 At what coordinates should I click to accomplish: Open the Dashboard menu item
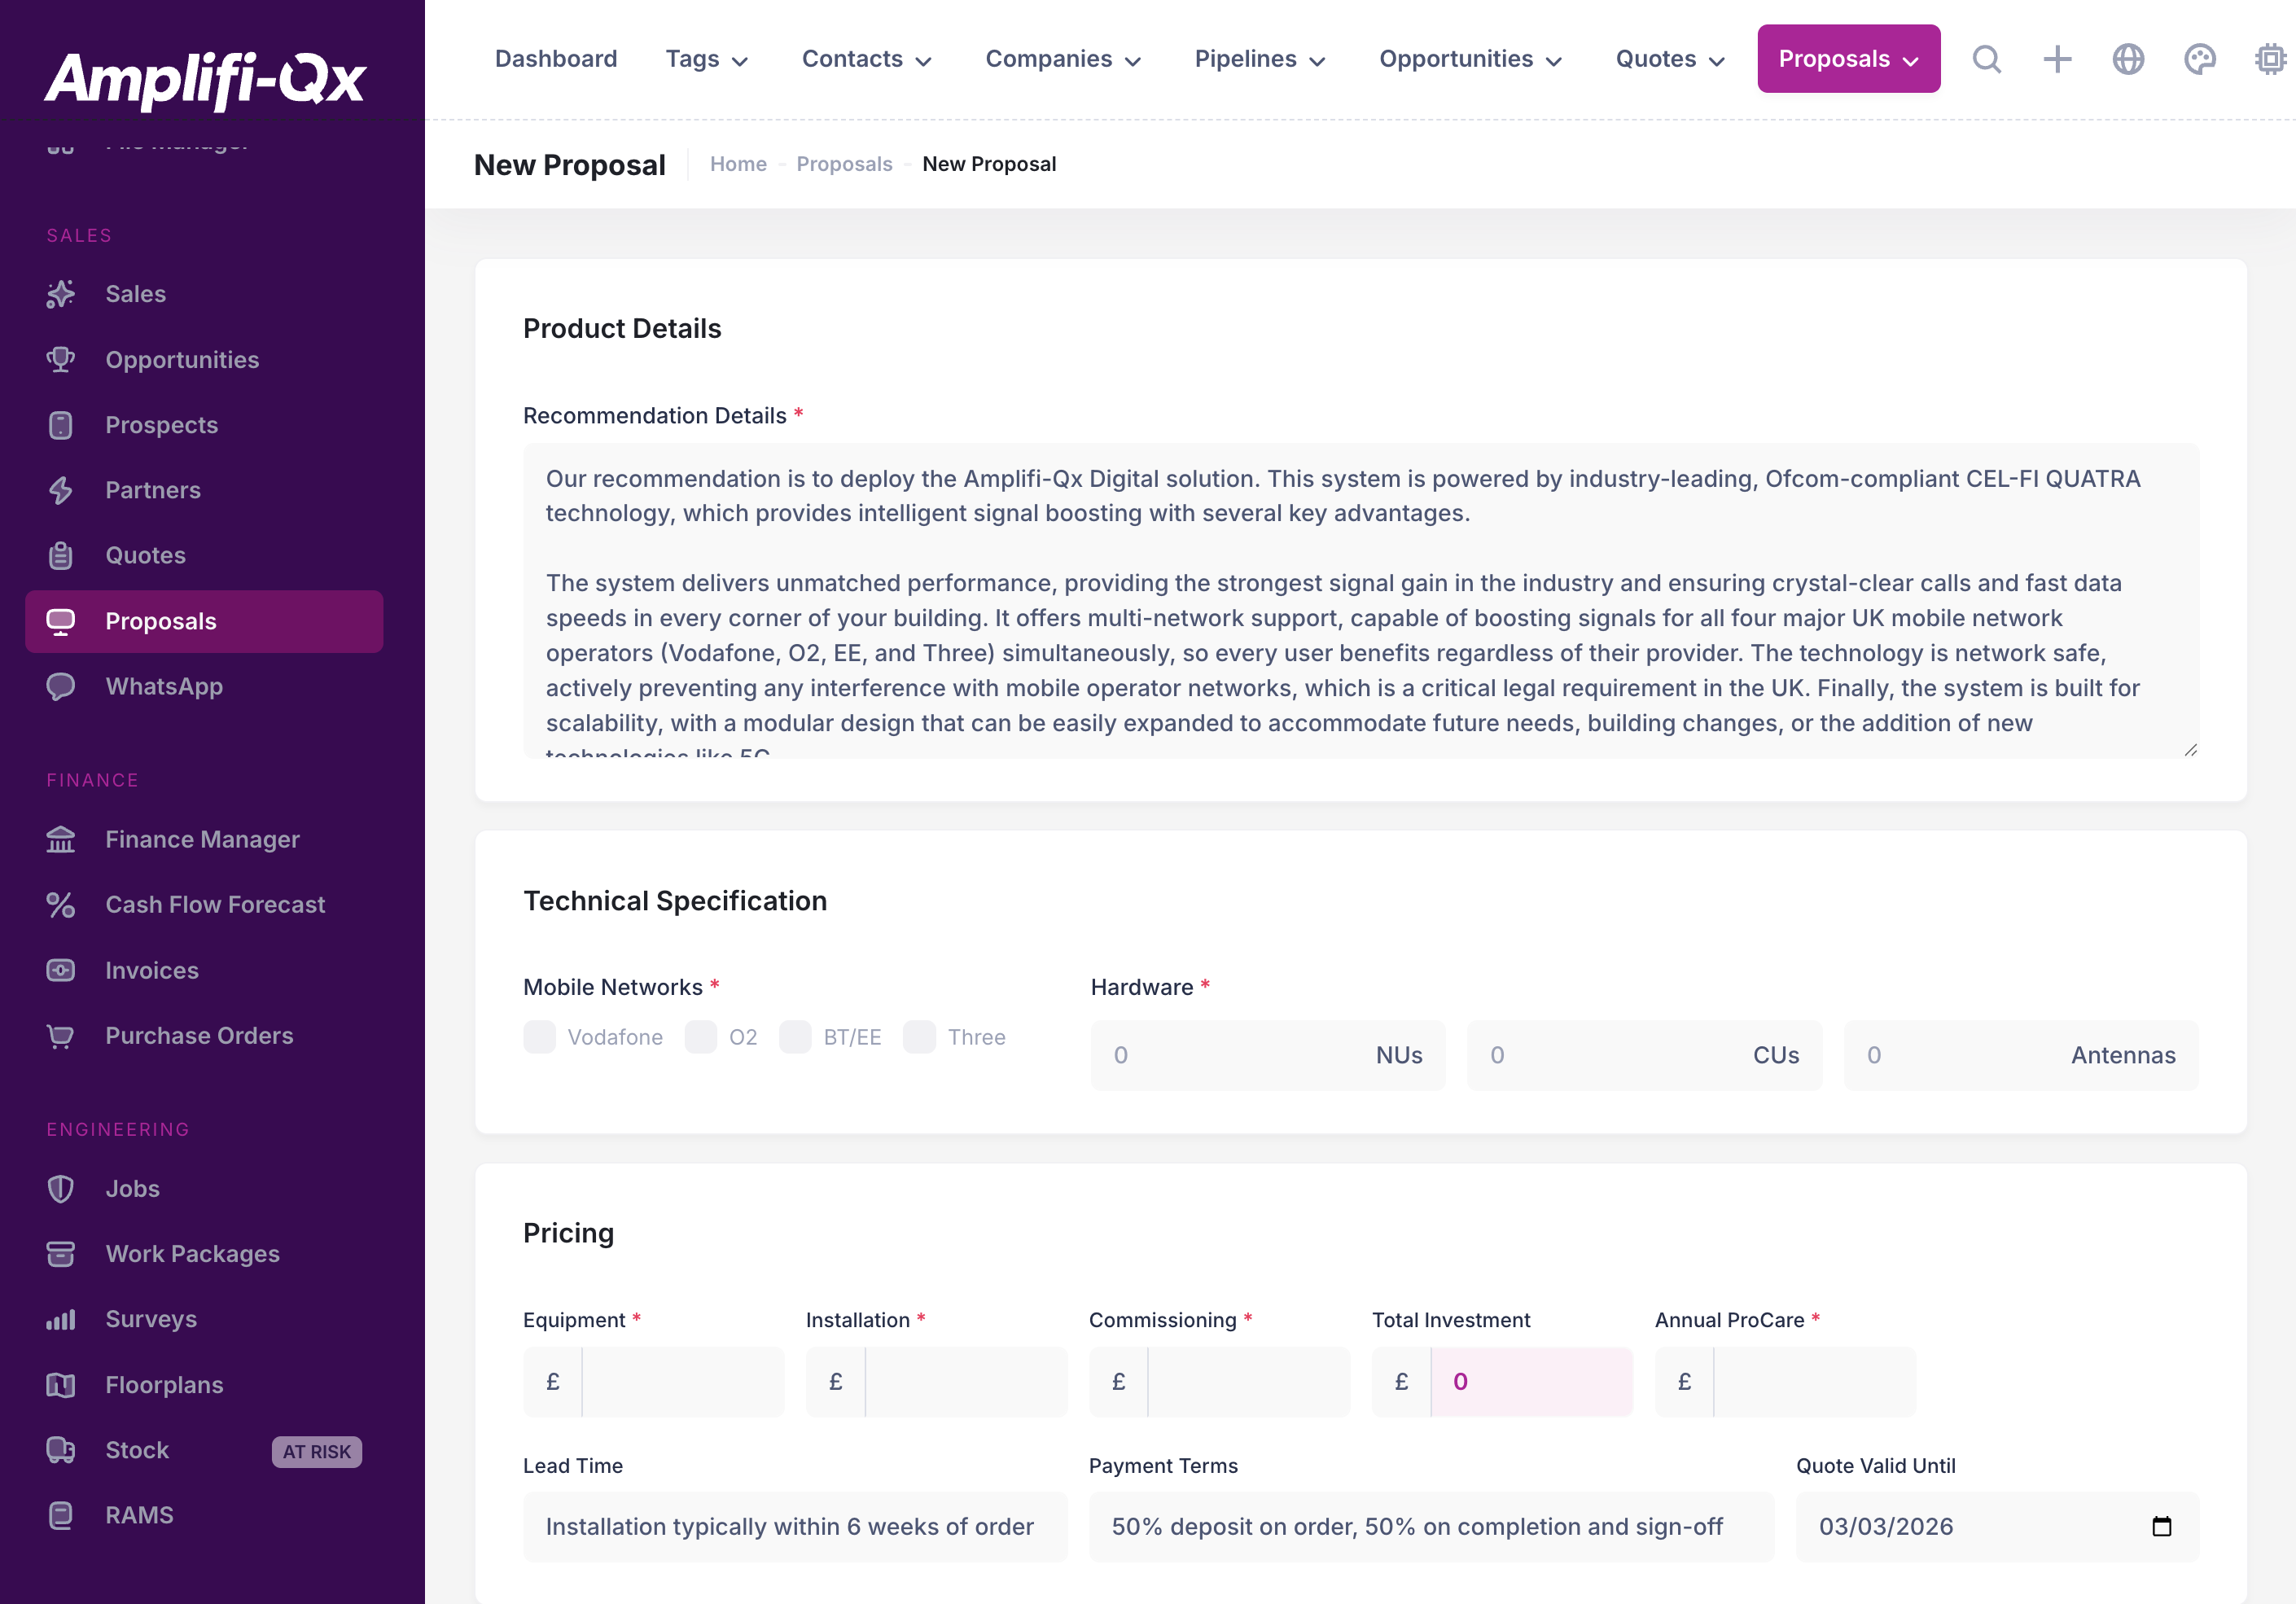(556, 59)
